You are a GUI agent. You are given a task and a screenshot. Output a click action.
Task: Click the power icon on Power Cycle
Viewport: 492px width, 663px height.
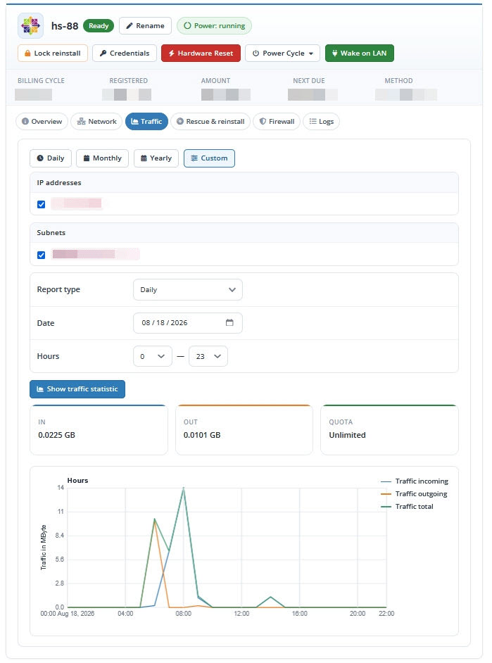tap(256, 53)
